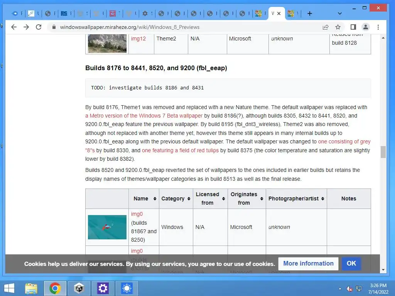Image resolution: width=395 pixels, height=296 pixels.
Task: Open the Metro Windows 7 Beta wallpaper link
Action: coord(144,116)
